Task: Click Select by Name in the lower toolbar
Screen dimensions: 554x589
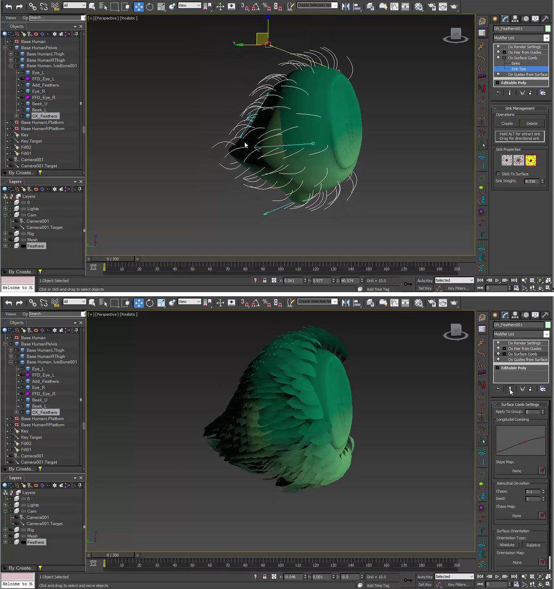Action: click(x=103, y=303)
